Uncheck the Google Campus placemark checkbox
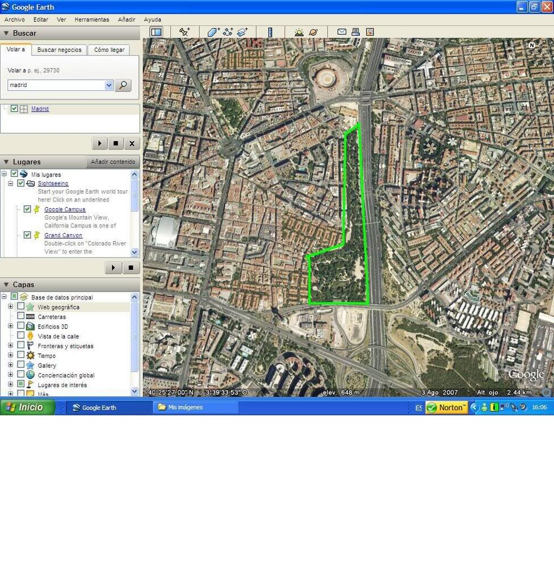This screenshot has width=554, height=578. (27, 209)
